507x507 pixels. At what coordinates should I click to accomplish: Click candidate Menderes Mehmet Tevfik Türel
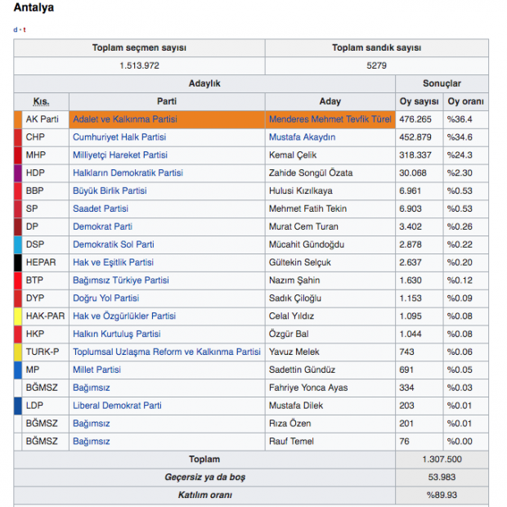(x=330, y=119)
